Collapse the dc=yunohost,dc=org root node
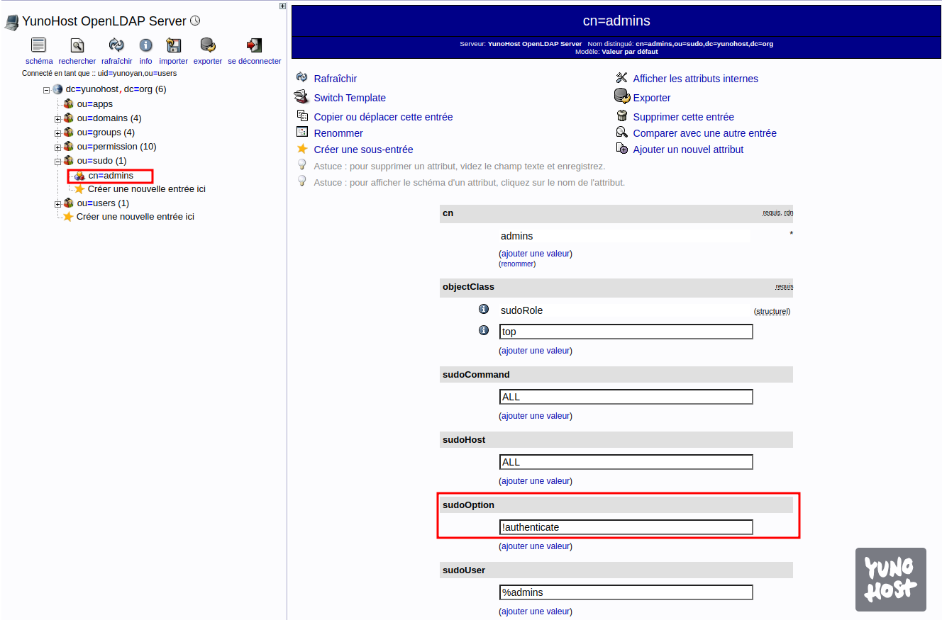This screenshot has height=620, width=942. pyautogui.click(x=47, y=90)
